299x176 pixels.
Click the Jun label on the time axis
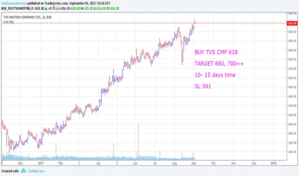(x=135, y=163)
